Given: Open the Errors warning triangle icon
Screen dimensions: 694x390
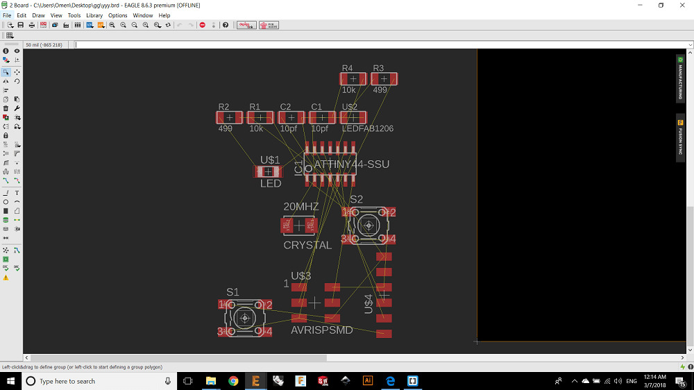Looking at the screenshot, I should point(6,278).
